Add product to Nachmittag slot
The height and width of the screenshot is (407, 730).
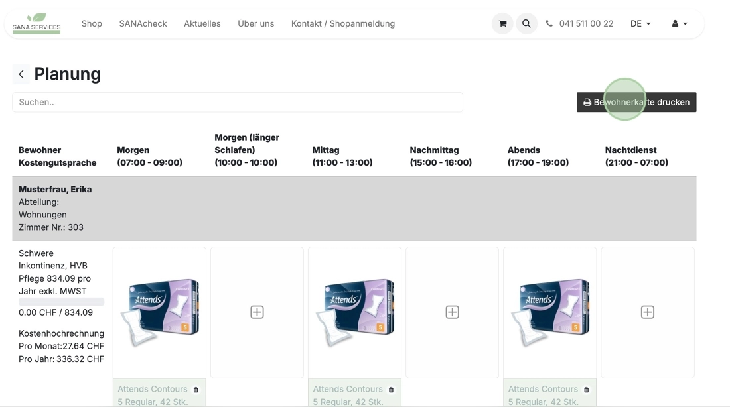click(452, 312)
